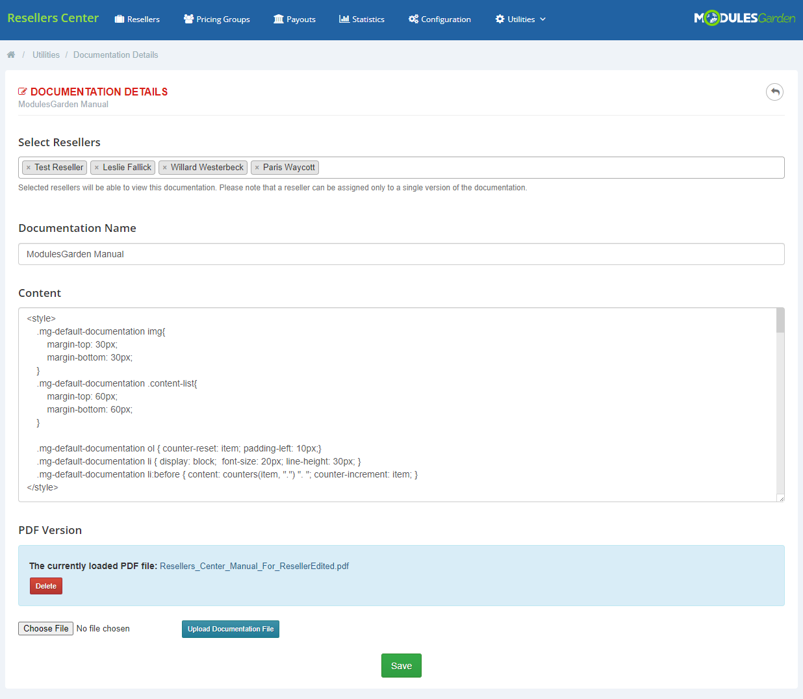The height and width of the screenshot is (699, 803).
Task: Click the Test Reseller tag label
Action: pos(59,168)
